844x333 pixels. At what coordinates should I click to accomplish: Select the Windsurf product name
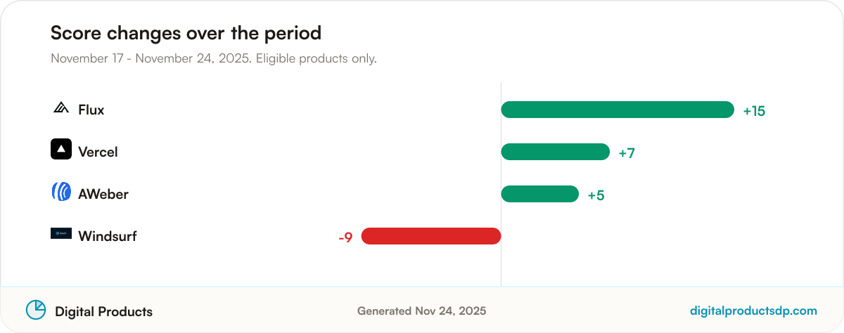click(108, 236)
